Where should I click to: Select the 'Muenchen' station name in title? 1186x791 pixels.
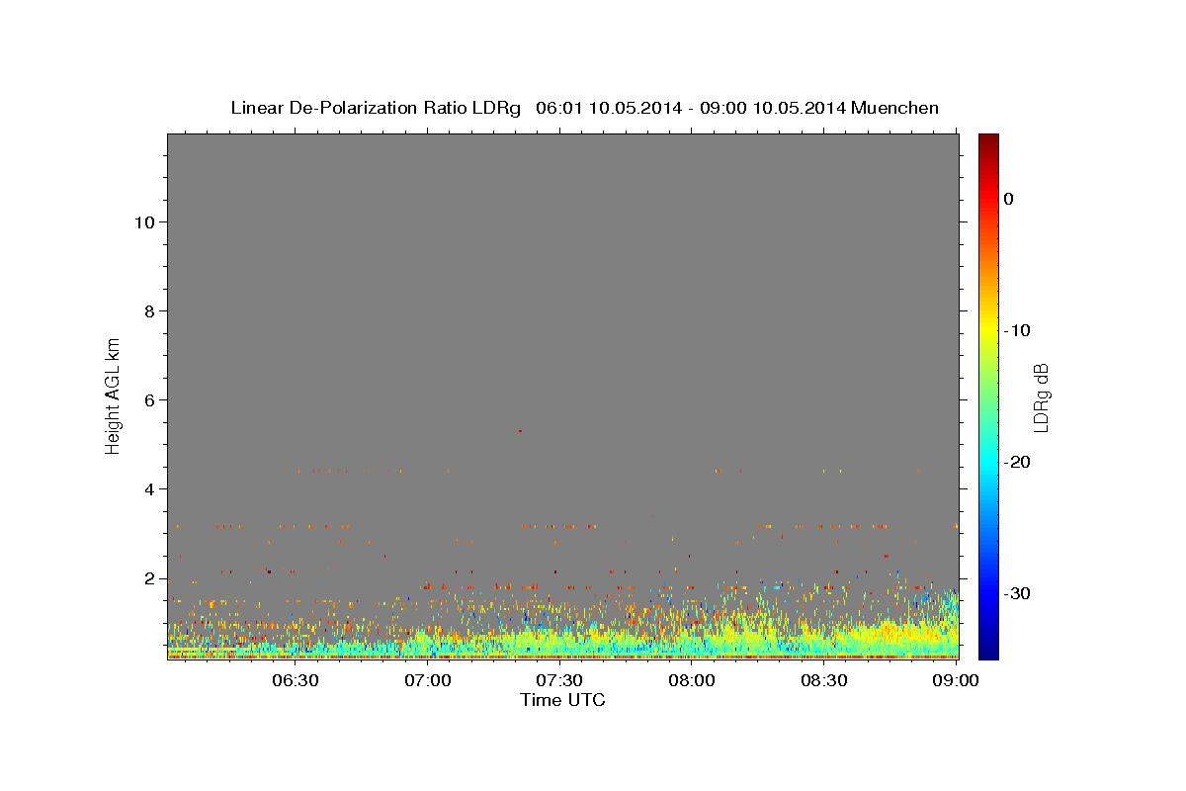(x=896, y=108)
